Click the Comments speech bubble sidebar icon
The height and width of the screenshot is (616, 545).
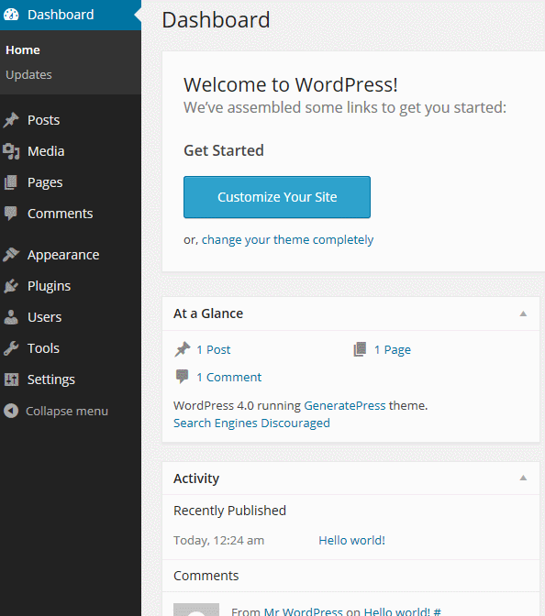[11, 214]
